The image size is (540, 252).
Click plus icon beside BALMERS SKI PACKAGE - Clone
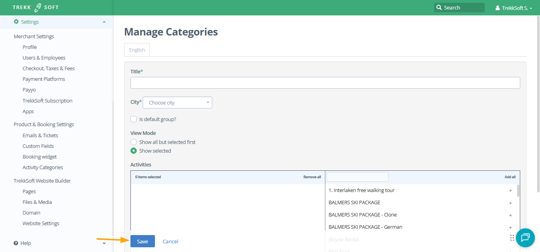click(510, 215)
